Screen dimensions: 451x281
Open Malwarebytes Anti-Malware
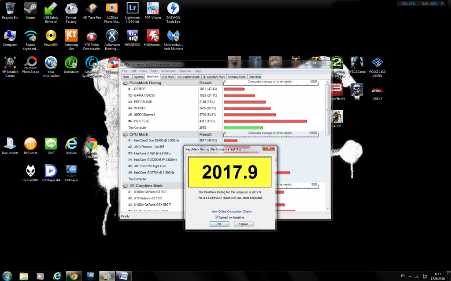(173, 40)
